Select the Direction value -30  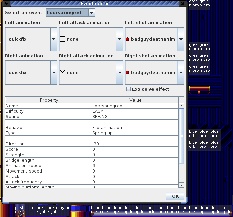(135, 144)
